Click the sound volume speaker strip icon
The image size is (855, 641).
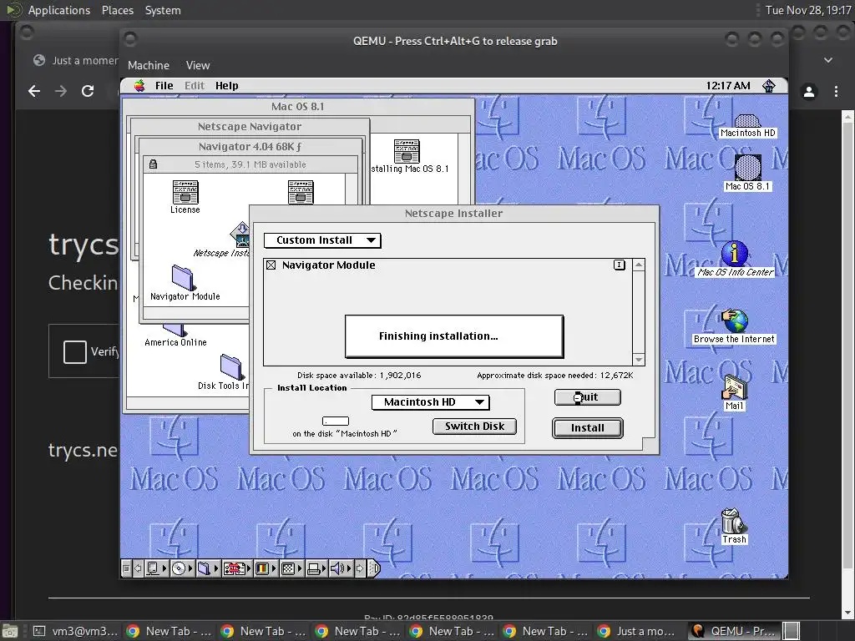click(x=337, y=568)
